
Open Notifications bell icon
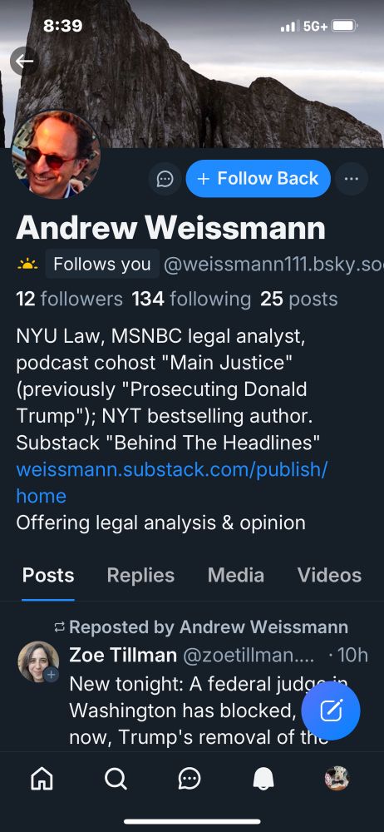coord(263,779)
